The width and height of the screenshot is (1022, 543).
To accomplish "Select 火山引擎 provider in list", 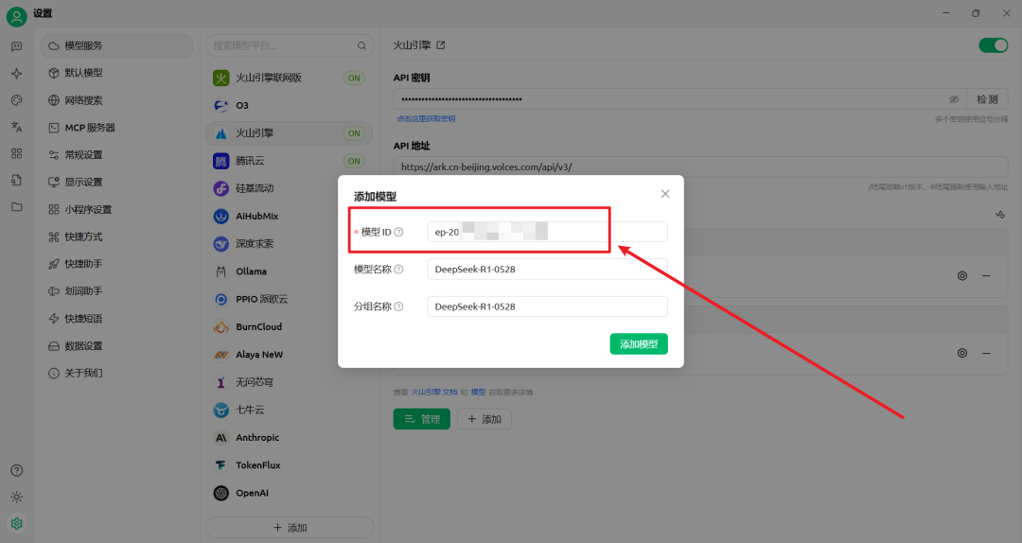I will pyautogui.click(x=289, y=133).
